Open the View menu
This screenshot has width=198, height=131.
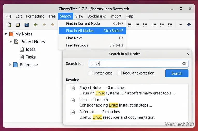coord(79,16)
